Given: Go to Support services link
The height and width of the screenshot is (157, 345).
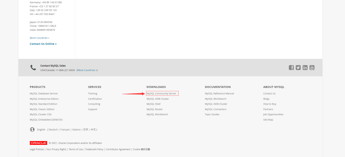Looking at the screenshot, I should click(x=93, y=109).
